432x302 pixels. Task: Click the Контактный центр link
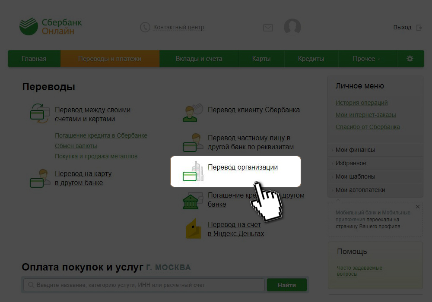[179, 28]
